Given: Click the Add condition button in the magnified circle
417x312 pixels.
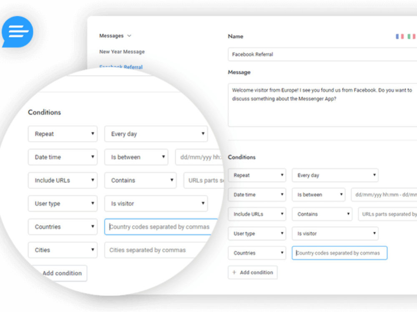Looking at the screenshot, I should [x=60, y=273].
